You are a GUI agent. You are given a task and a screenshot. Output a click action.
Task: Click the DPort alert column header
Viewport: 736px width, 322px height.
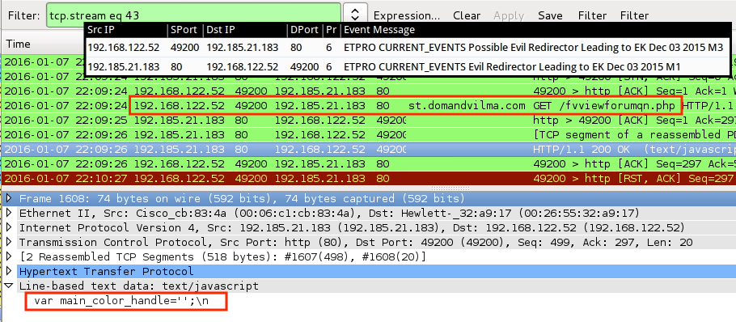(x=304, y=30)
